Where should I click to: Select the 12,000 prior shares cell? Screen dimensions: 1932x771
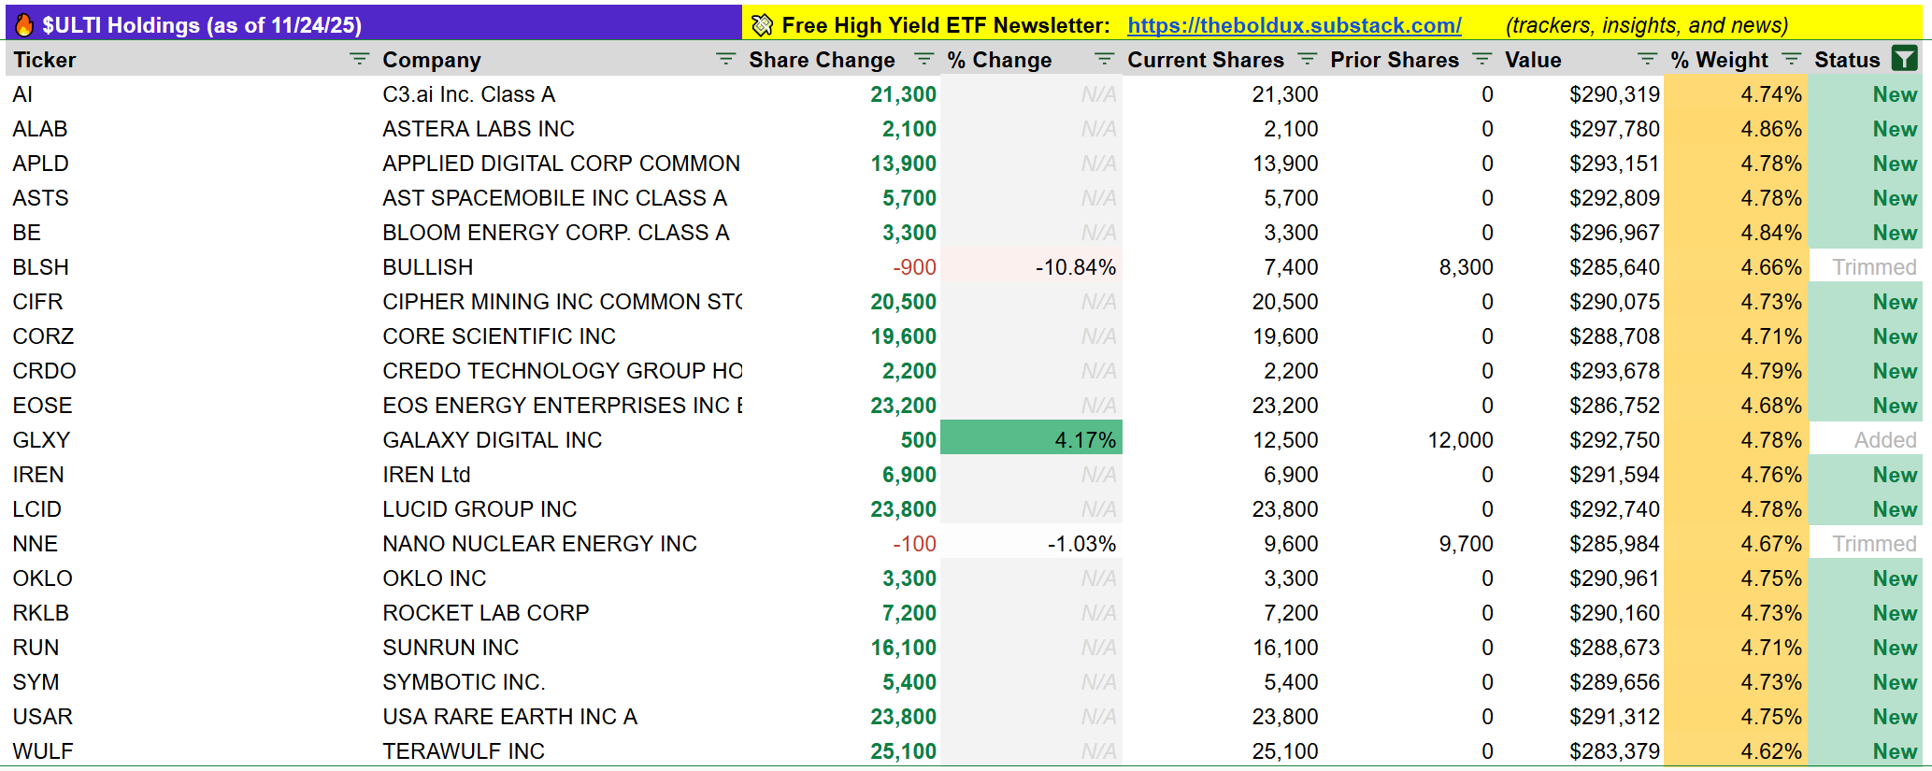click(1411, 440)
